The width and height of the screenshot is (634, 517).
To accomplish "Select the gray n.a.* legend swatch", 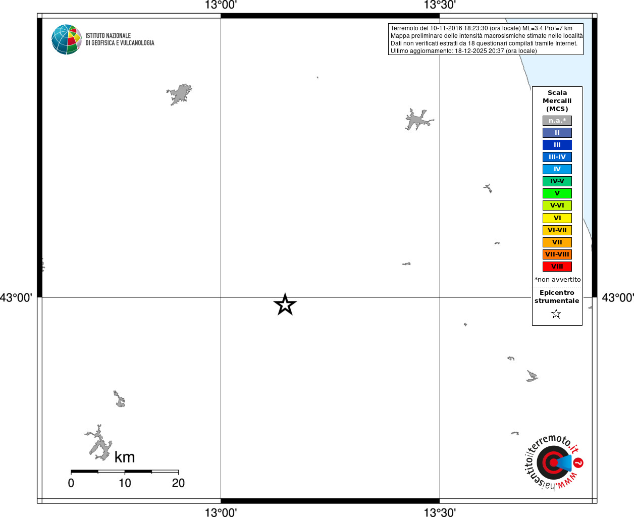I will coord(557,121).
